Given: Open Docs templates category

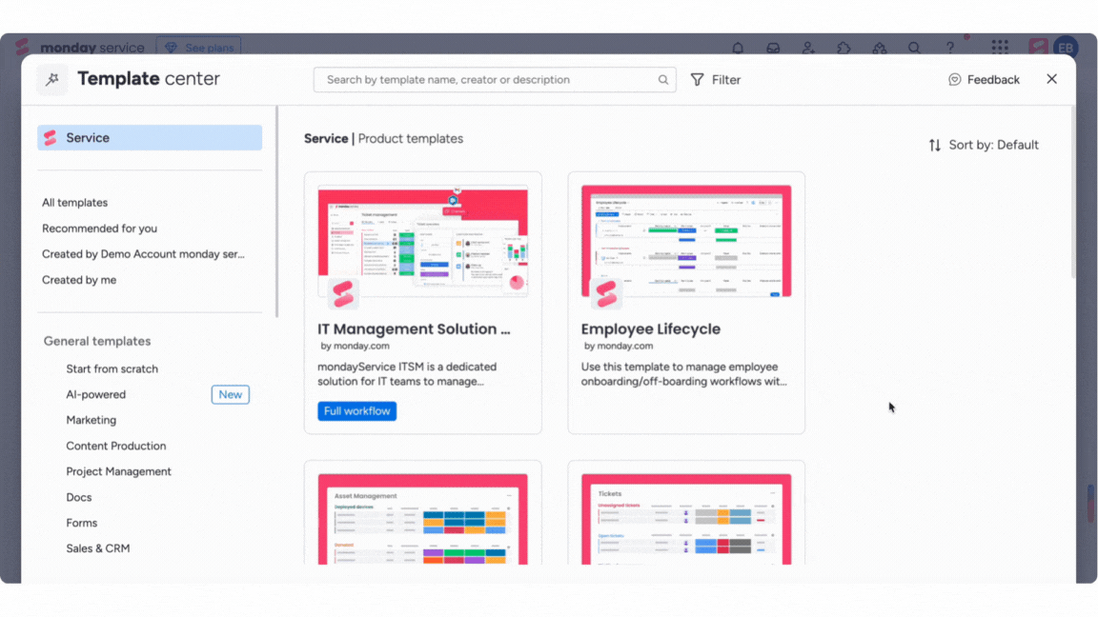Looking at the screenshot, I should click(79, 497).
